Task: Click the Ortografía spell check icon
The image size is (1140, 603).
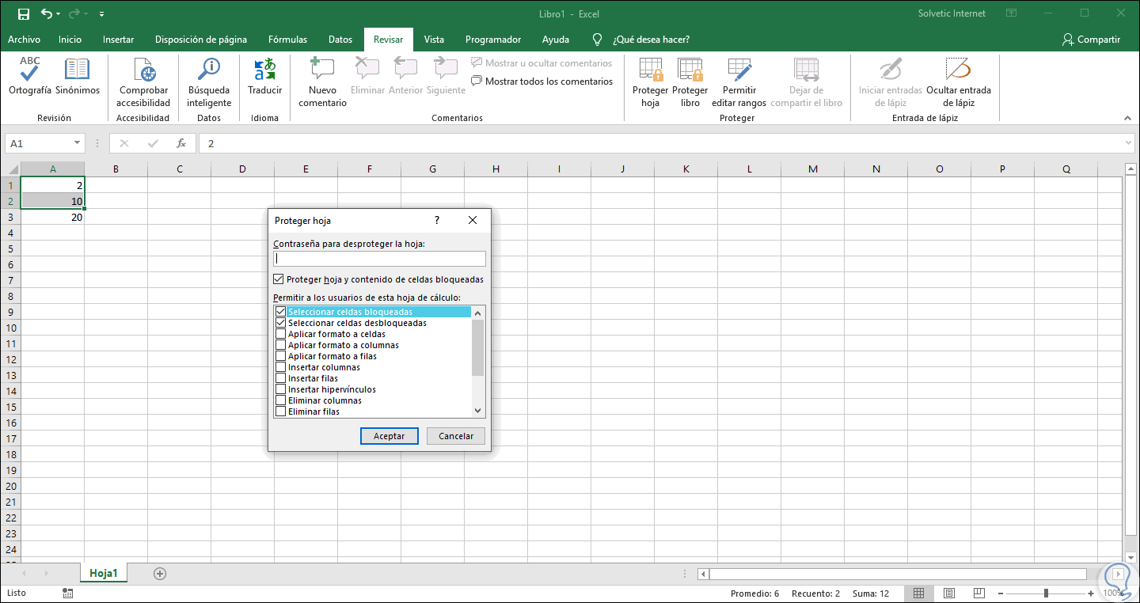Action: coord(30,70)
